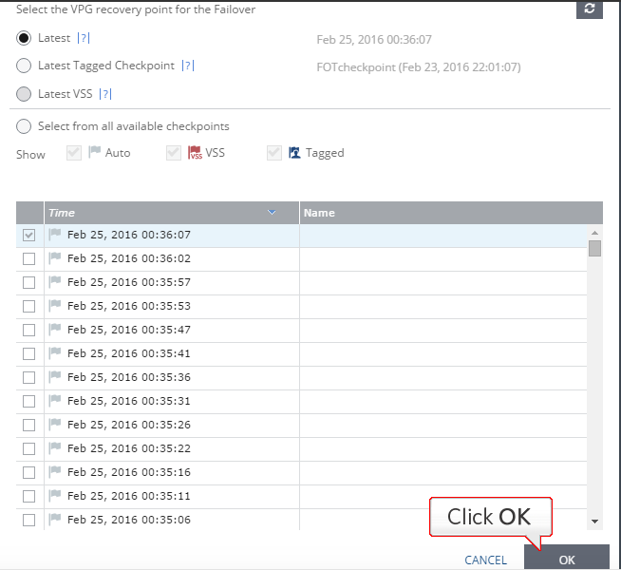Click the Time column sort arrow
This screenshot has width=621, height=570.
(x=273, y=213)
